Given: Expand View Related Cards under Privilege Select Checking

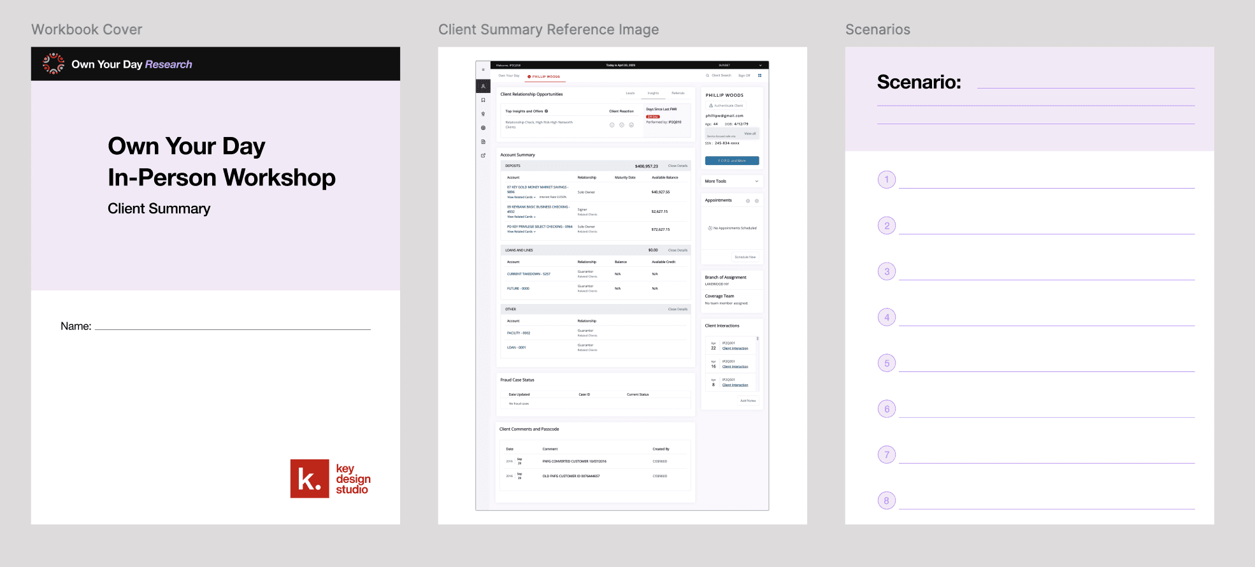Looking at the screenshot, I should [521, 232].
